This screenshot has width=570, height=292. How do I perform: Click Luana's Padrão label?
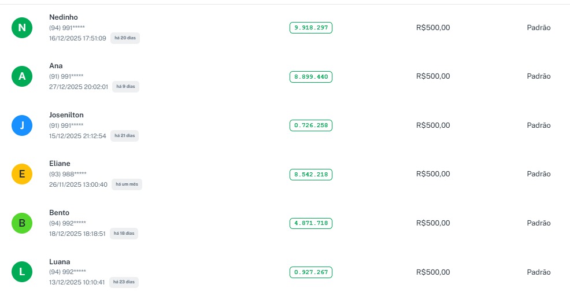click(539, 272)
